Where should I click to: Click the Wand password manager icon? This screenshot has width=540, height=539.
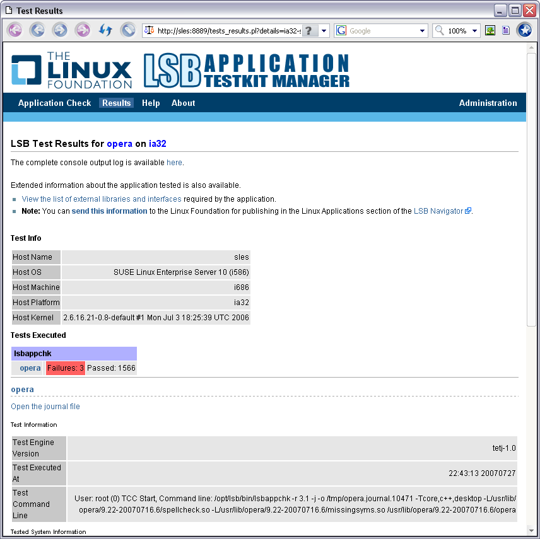(x=128, y=31)
